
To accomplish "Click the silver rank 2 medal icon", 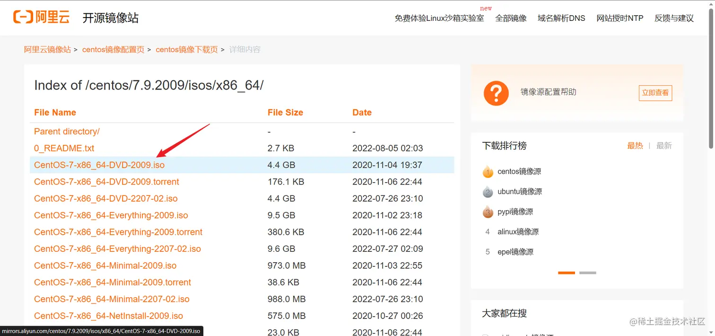I will [x=488, y=192].
